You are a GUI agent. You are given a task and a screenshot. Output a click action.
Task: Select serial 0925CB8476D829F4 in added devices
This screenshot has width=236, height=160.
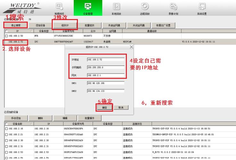pyautogui.click(x=73, y=129)
